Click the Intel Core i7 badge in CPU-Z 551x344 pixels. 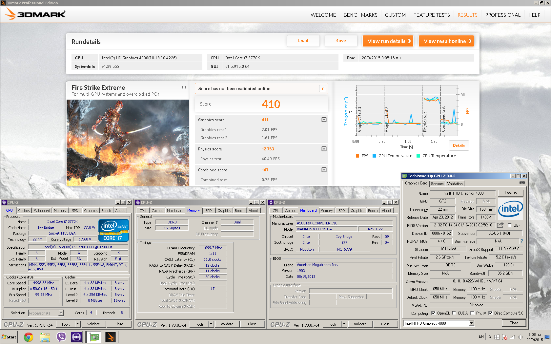click(113, 230)
